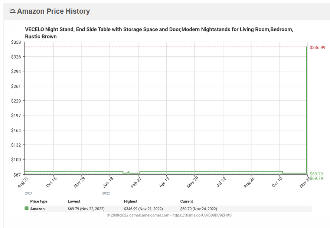Select the Amazon price type label
Image resolution: width=330 pixels, height=228 pixels.
click(x=37, y=209)
